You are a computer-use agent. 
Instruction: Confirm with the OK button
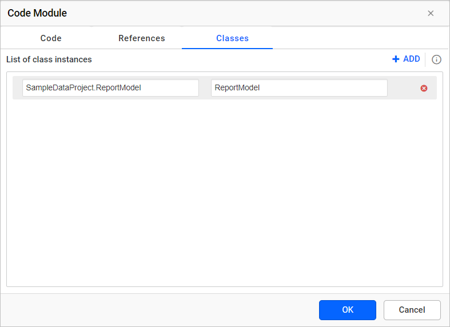[348, 310]
